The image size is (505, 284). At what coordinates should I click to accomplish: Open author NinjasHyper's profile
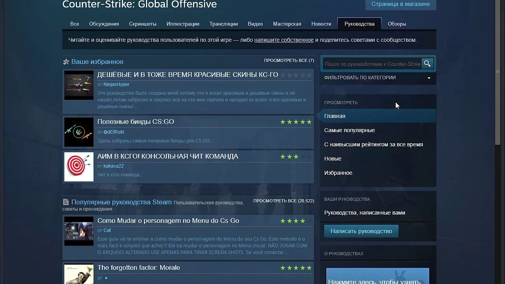tap(116, 84)
